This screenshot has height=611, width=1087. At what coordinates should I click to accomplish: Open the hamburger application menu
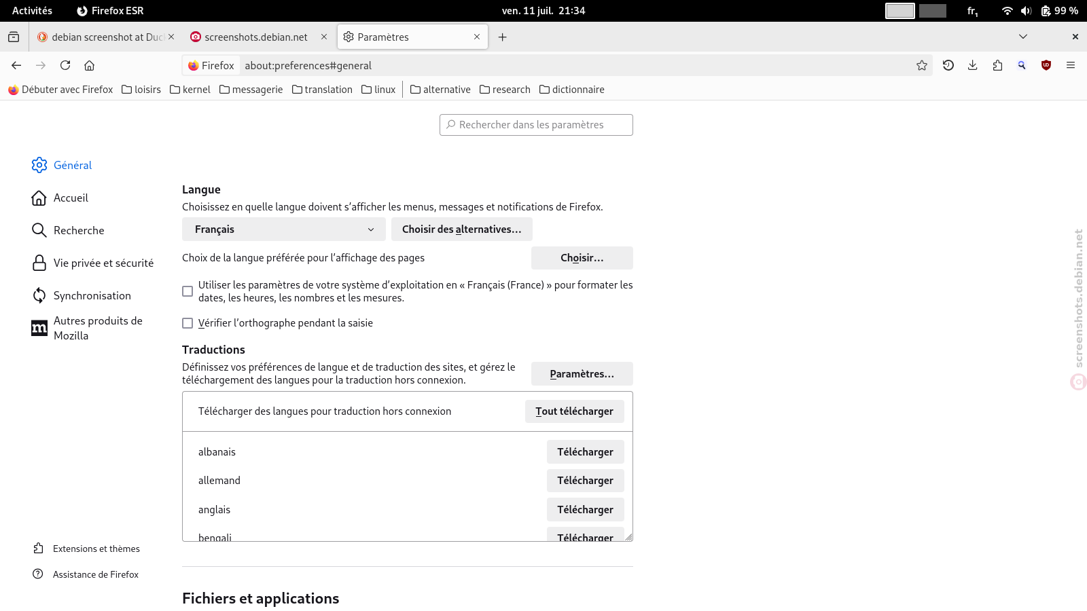[1071, 65]
